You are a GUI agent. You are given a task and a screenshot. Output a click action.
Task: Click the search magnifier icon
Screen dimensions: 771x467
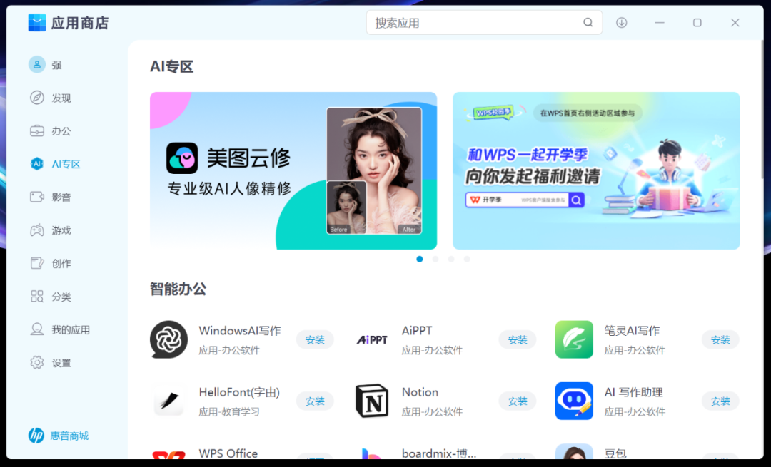pyautogui.click(x=588, y=23)
